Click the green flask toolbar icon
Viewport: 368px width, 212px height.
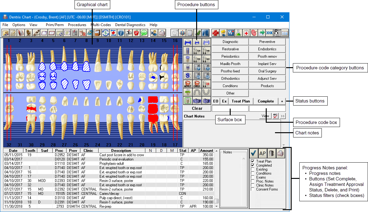238,33
